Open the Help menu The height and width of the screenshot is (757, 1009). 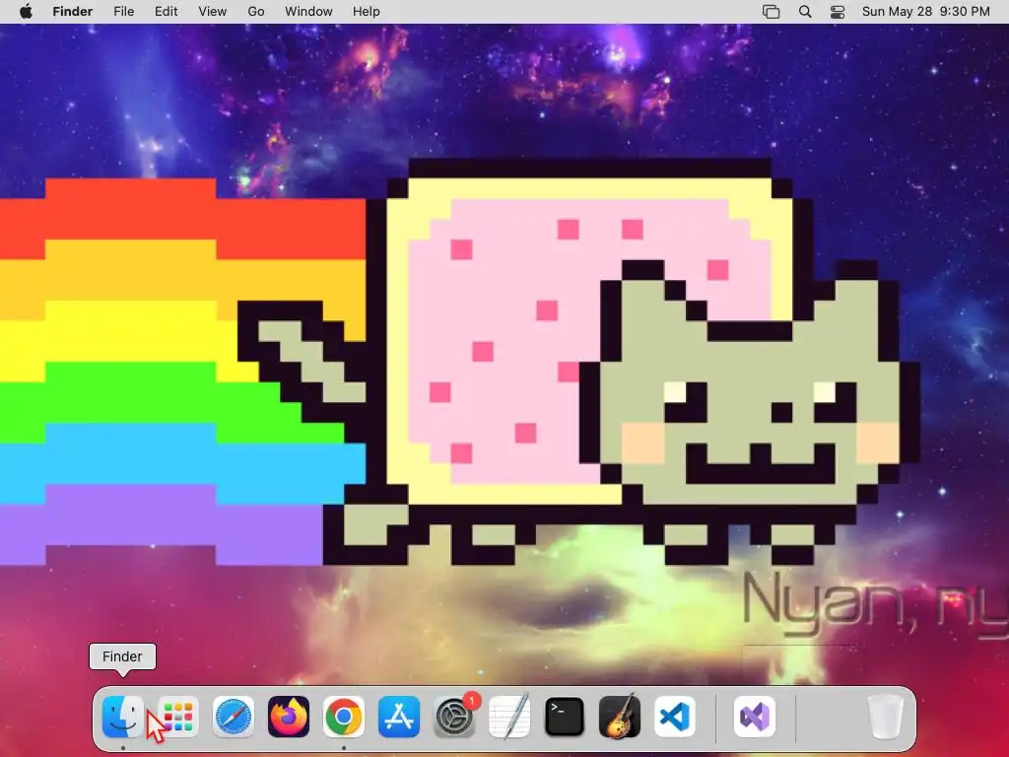coord(367,12)
